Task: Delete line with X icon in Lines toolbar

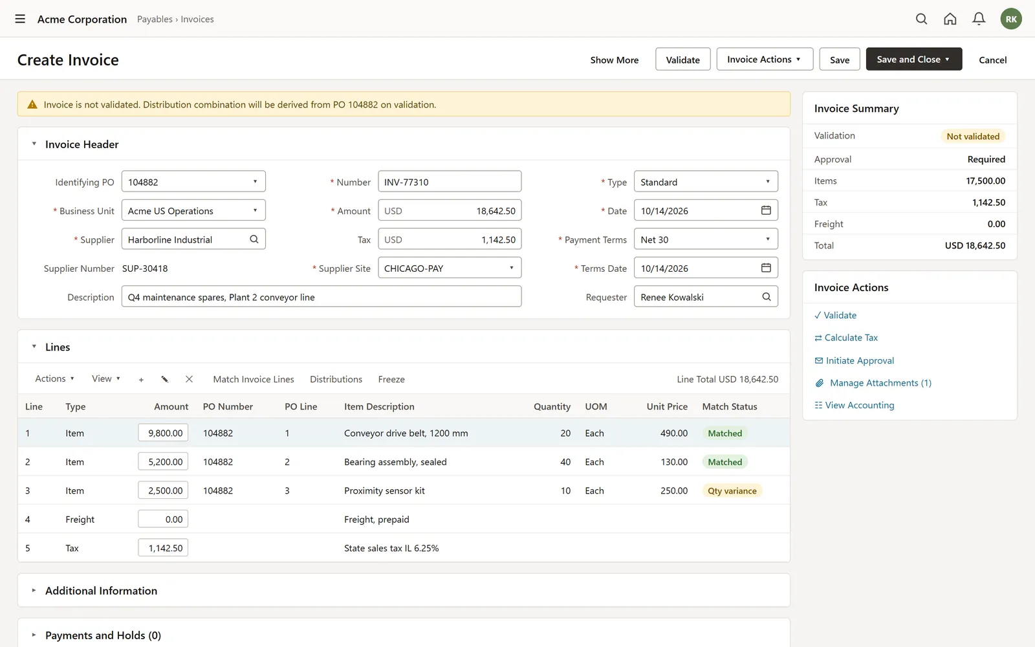Action: coord(189,379)
